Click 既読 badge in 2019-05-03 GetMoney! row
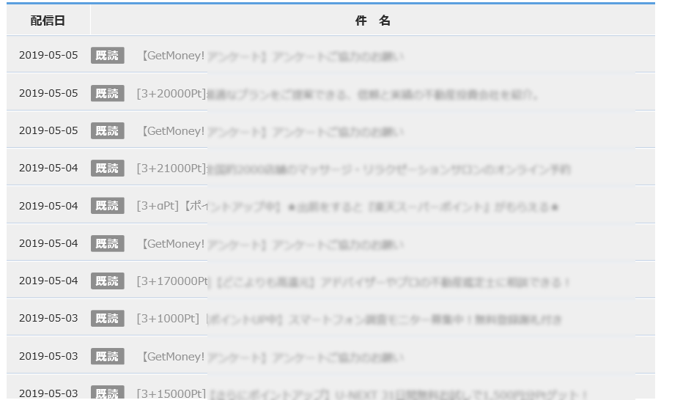This screenshot has height=400, width=683. (x=107, y=356)
